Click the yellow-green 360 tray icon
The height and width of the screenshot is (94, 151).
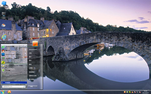pos(130,92)
